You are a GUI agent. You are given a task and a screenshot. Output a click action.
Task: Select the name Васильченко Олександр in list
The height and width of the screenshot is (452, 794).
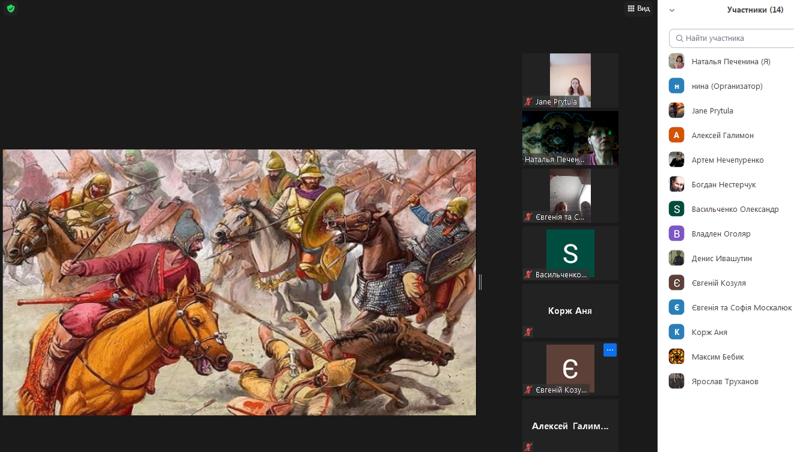(735, 209)
